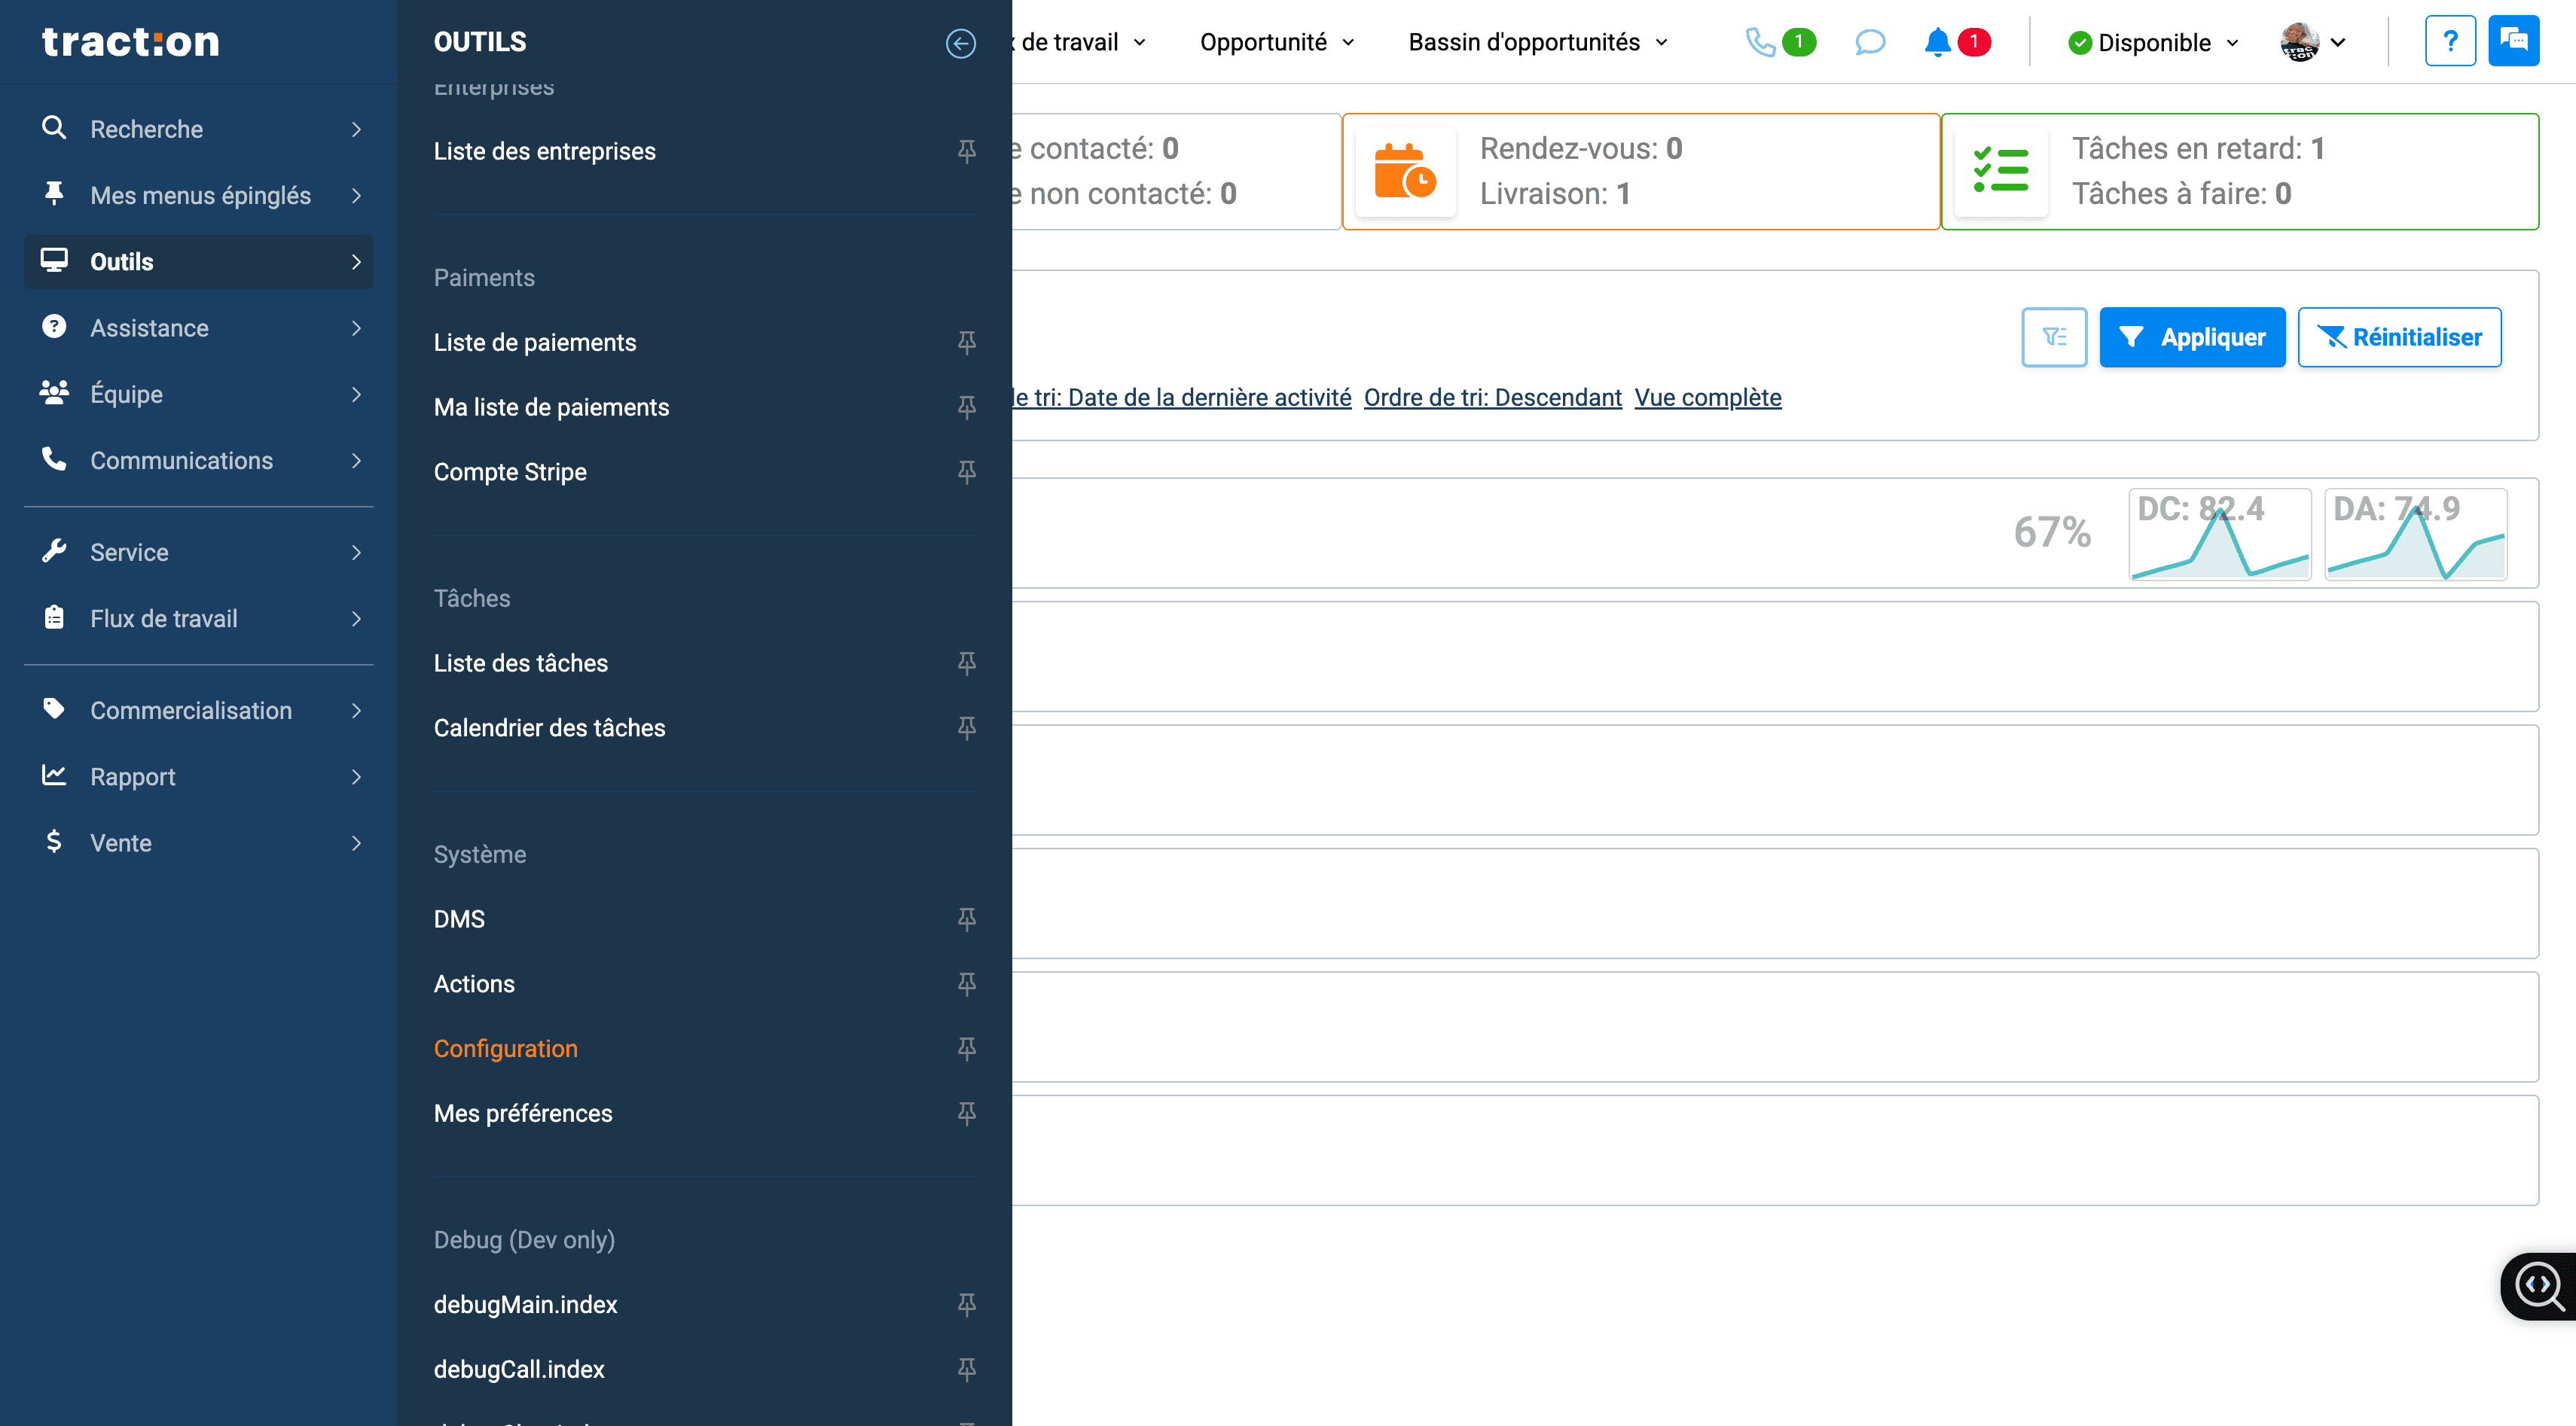This screenshot has height=1426, width=2576.
Task: Open Liste de paiements
Action: 534,343
